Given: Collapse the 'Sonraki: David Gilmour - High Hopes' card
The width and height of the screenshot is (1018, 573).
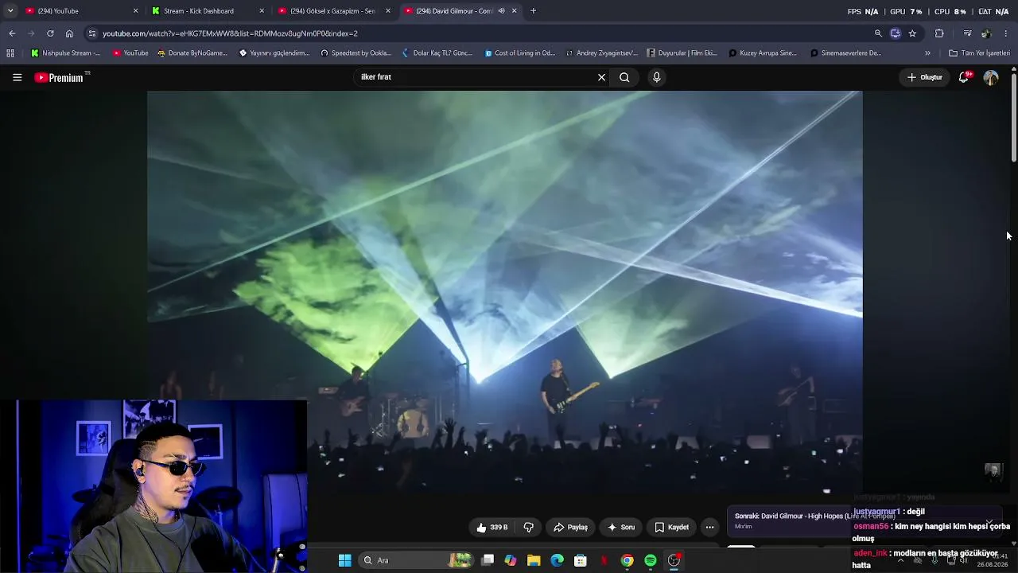Looking at the screenshot, I should coord(989,522).
